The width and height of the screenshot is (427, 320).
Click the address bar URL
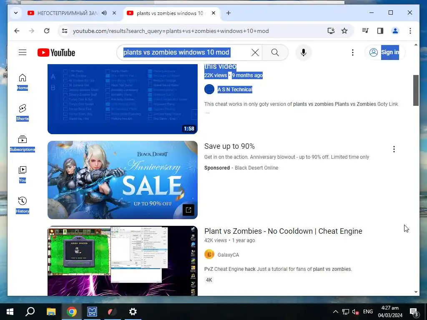(x=171, y=31)
